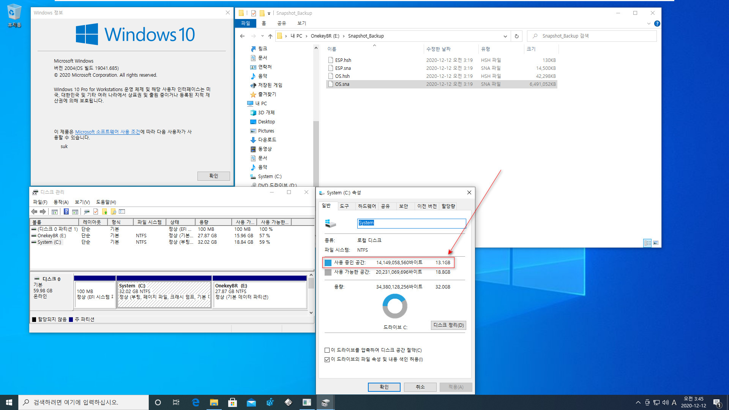Click the drive label System input field
This screenshot has height=410, width=729.
click(x=411, y=223)
